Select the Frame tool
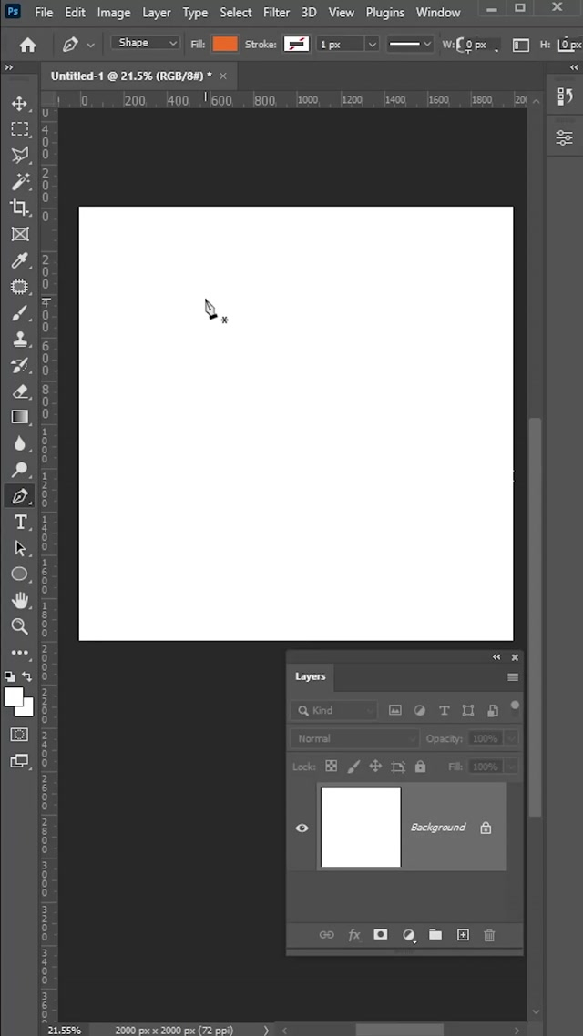 (20, 234)
